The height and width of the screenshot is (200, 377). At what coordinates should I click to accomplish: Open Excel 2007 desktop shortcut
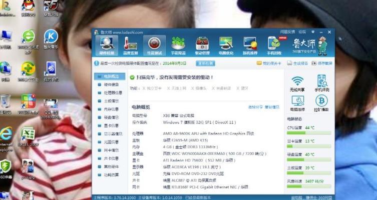click(28, 136)
